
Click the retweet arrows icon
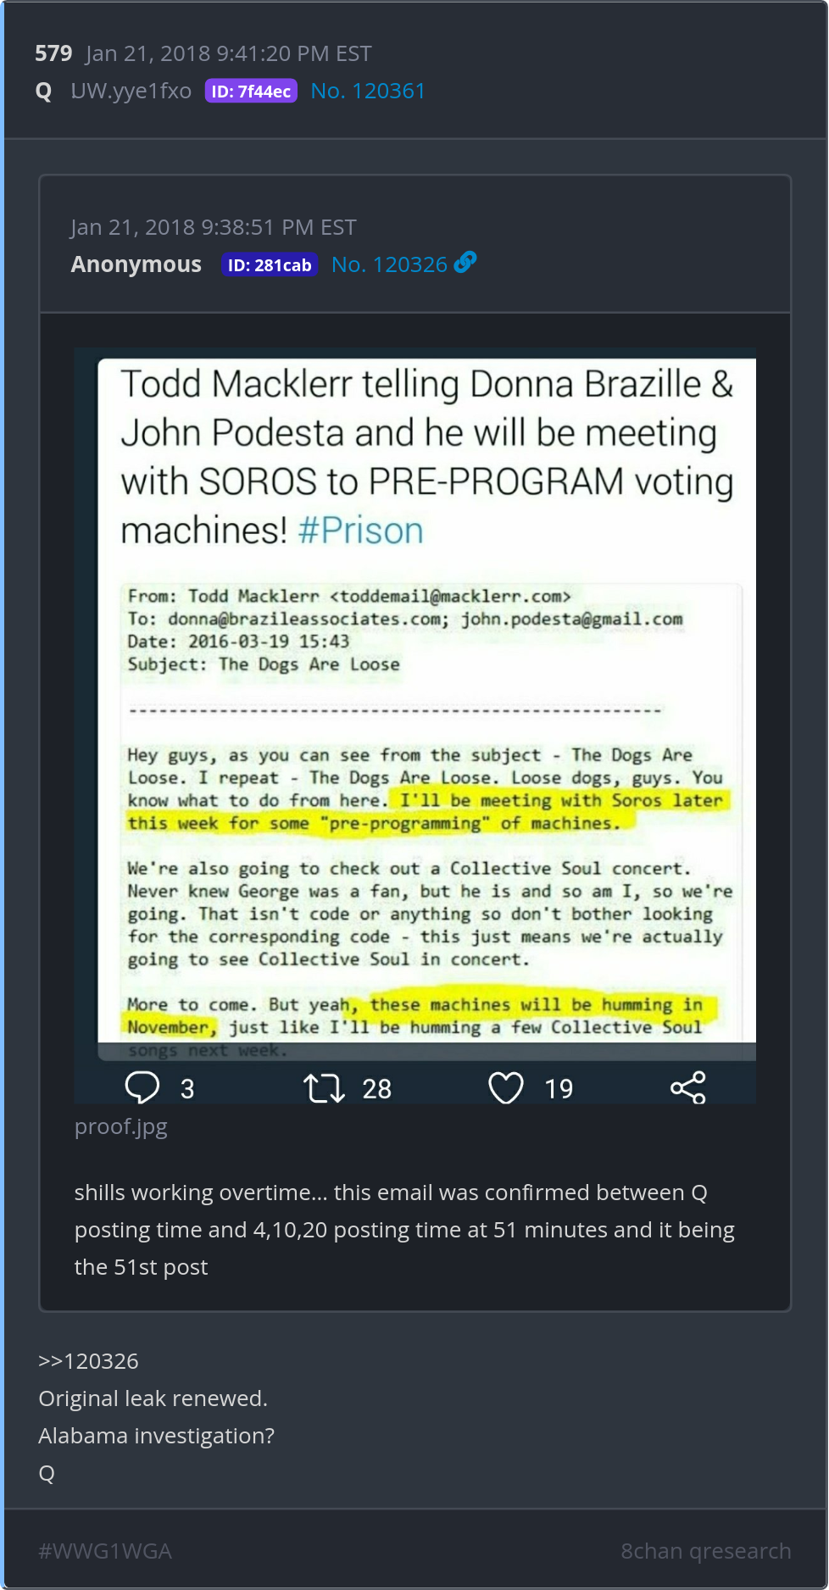[x=325, y=1088]
